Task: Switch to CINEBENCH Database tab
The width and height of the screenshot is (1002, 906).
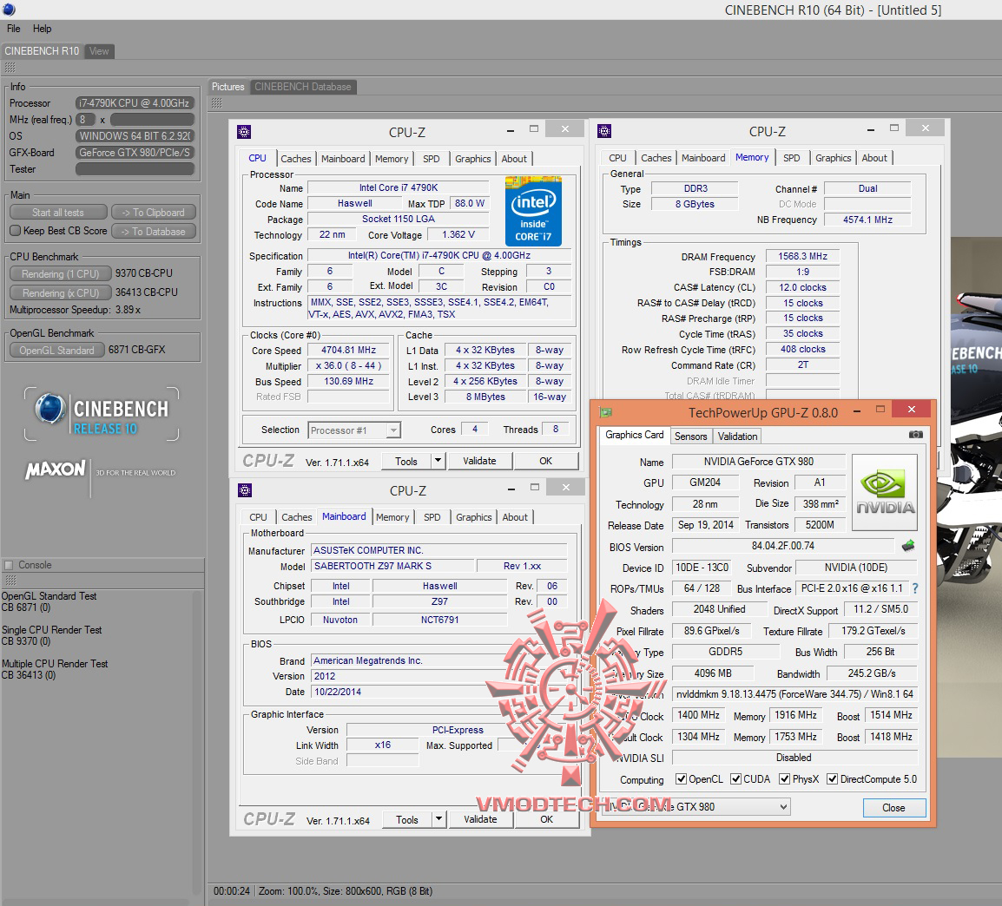Action: [303, 87]
